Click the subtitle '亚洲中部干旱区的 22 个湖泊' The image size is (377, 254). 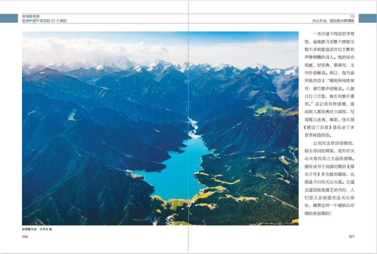[x=44, y=21]
